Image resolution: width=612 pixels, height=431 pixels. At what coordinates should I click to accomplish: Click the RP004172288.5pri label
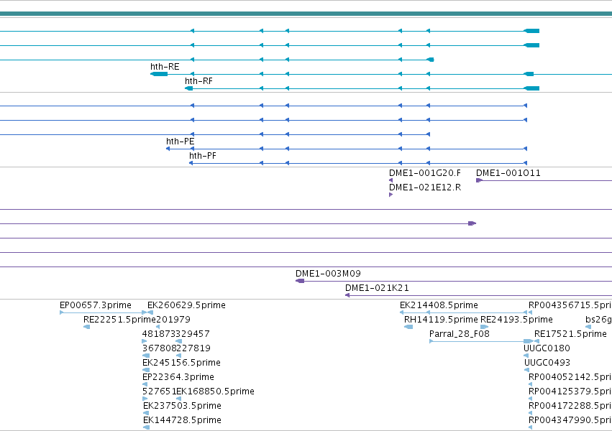coord(570,406)
